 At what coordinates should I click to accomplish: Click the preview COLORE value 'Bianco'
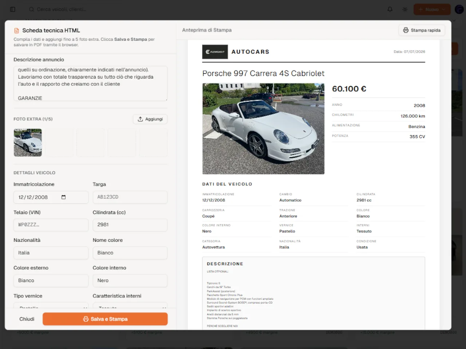(363, 216)
